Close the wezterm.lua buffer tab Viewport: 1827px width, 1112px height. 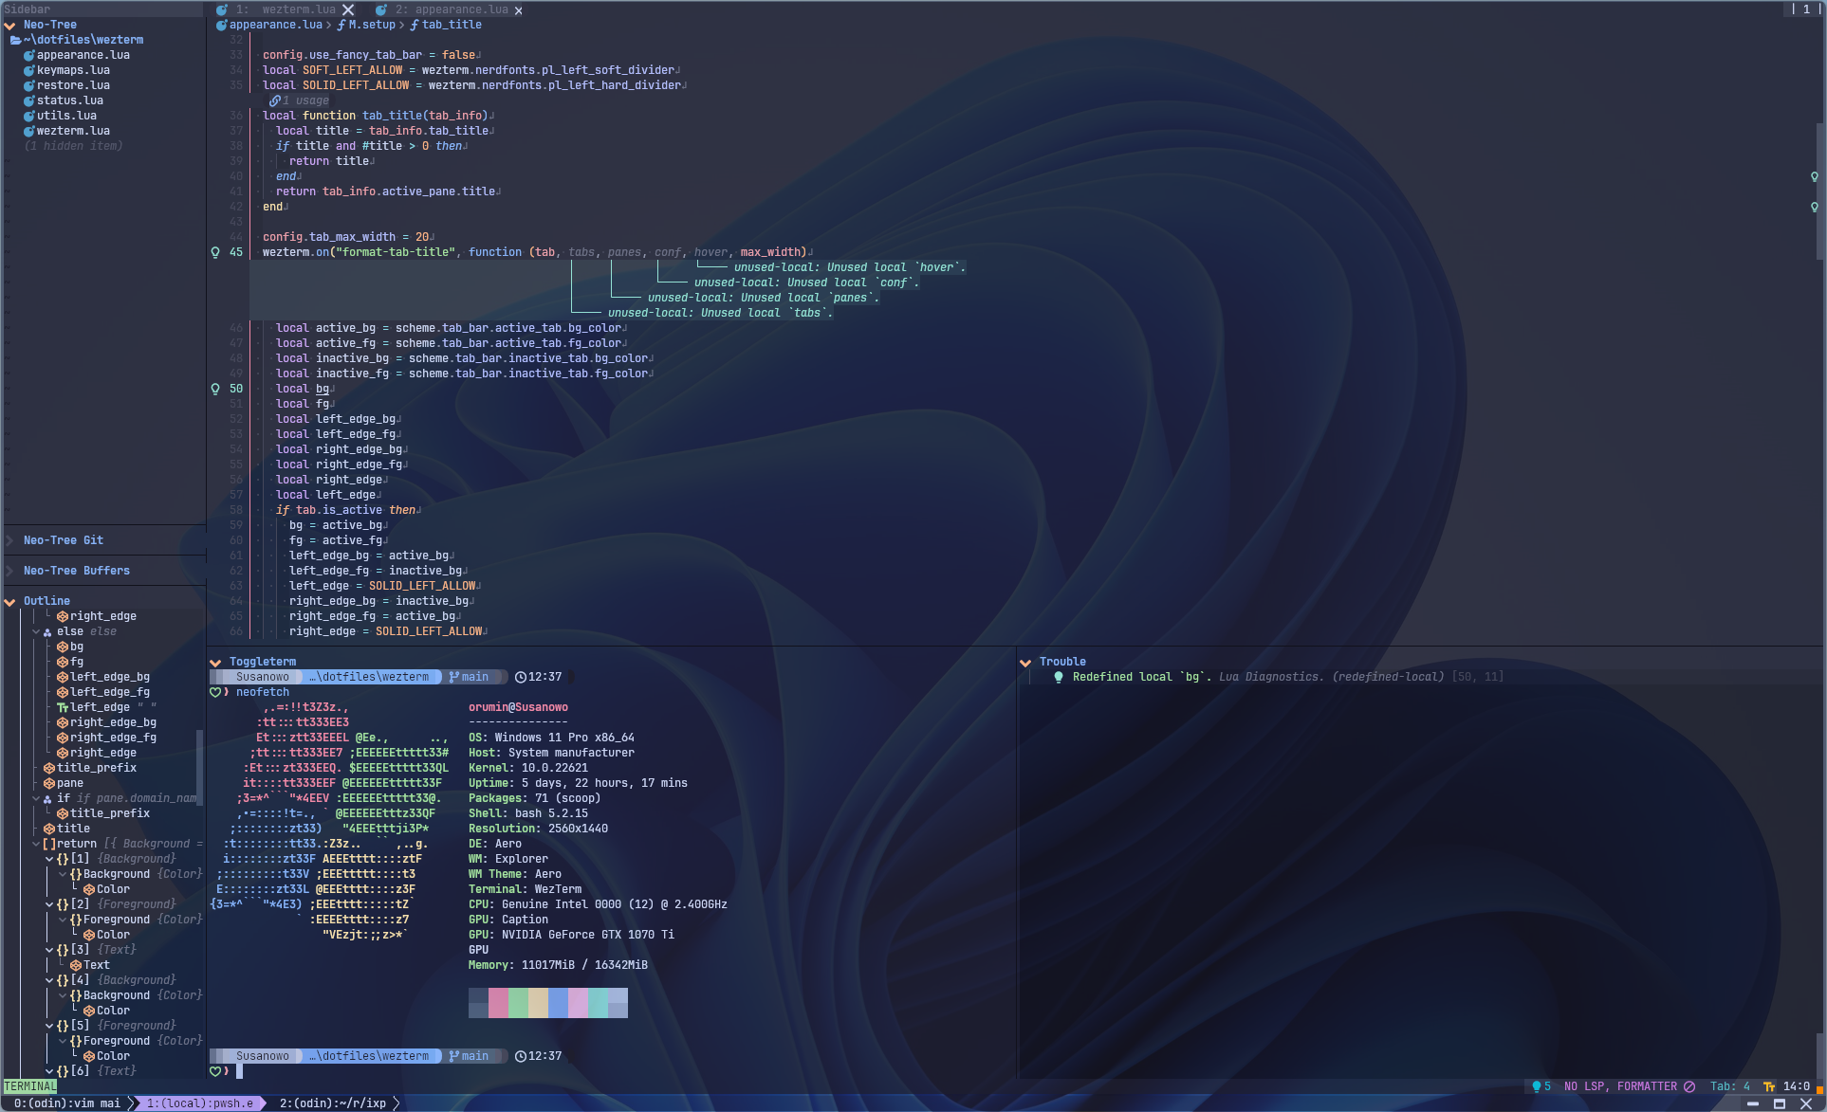point(348,9)
